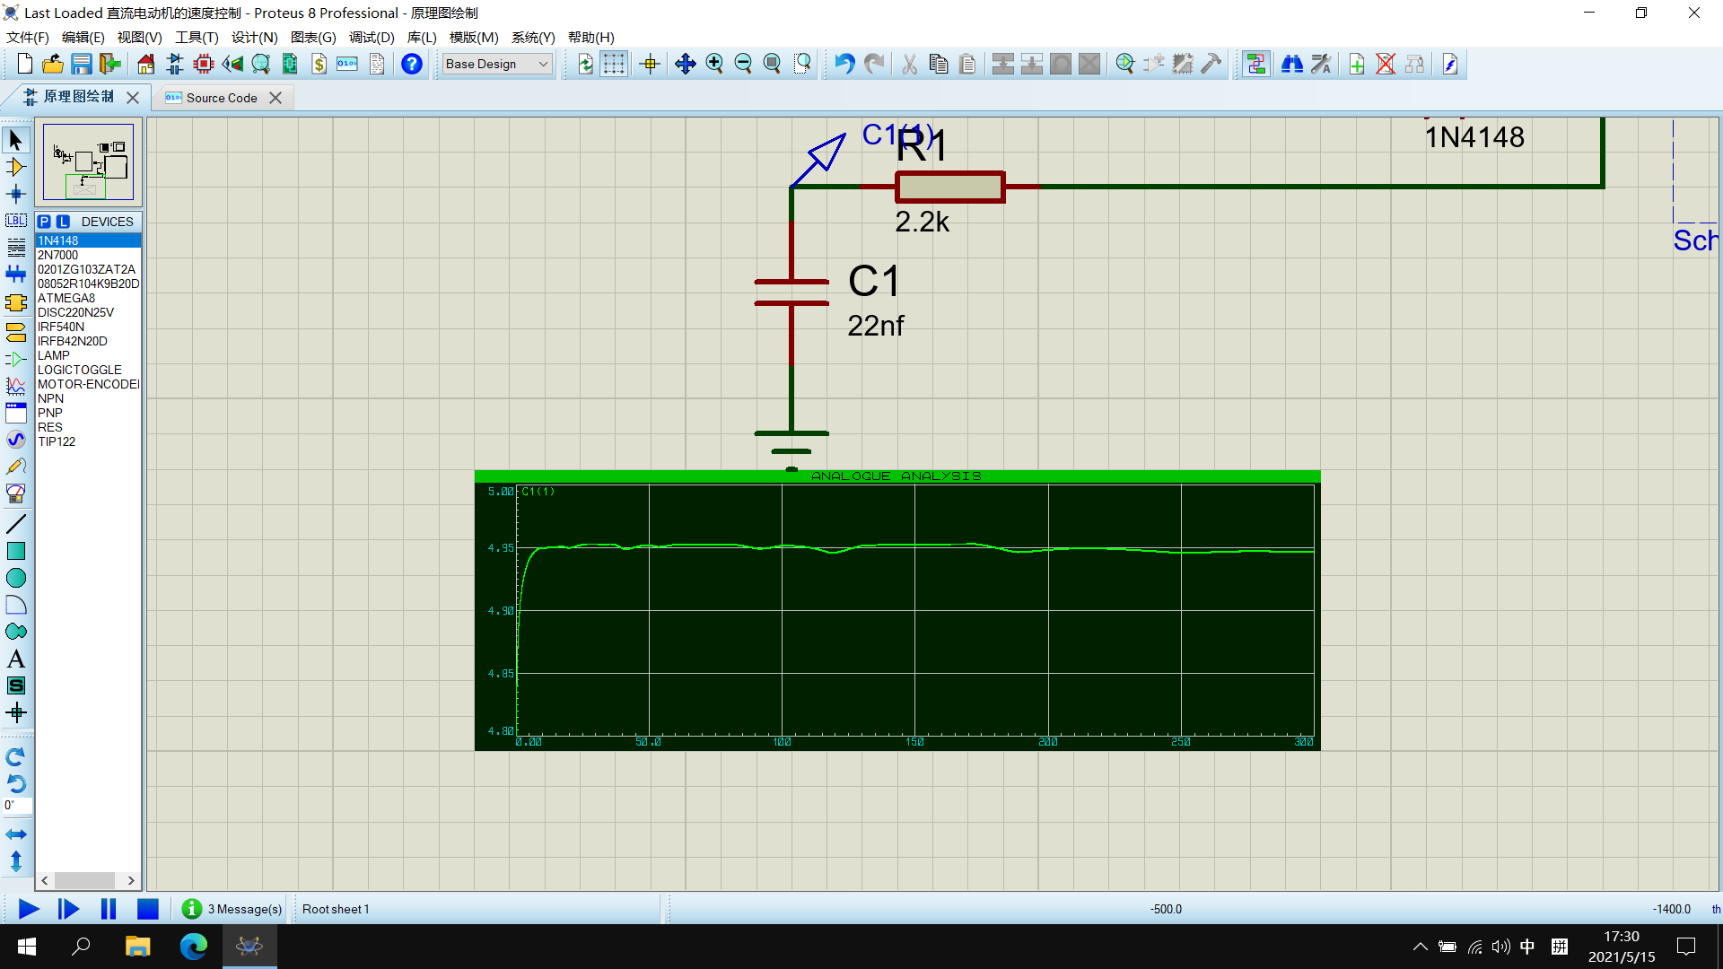Image resolution: width=1723 pixels, height=969 pixels.
Task: Select LOGICTOGGLE in the devices list
Action: 88,370
